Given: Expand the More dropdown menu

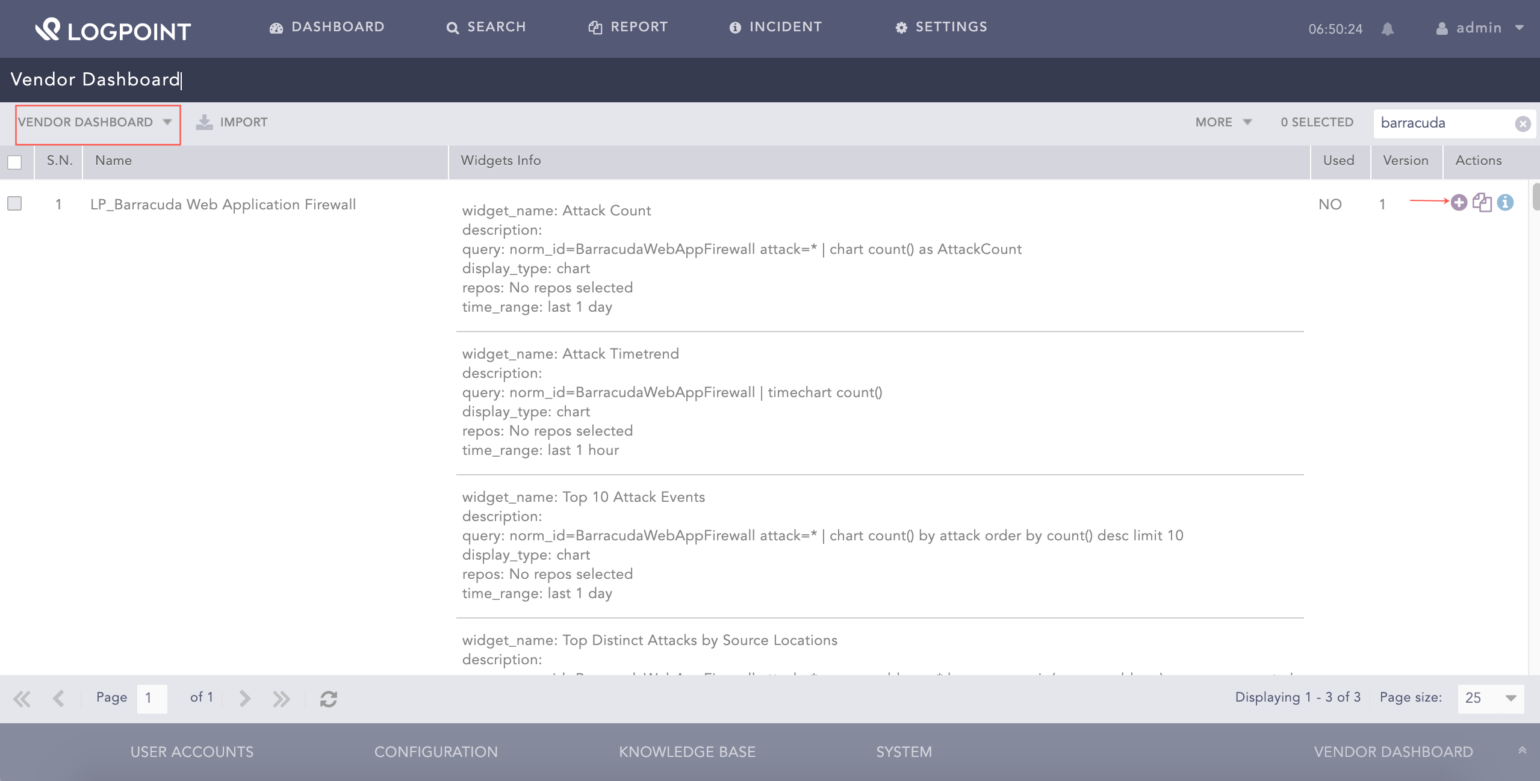Looking at the screenshot, I should (x=1223, y=122).
